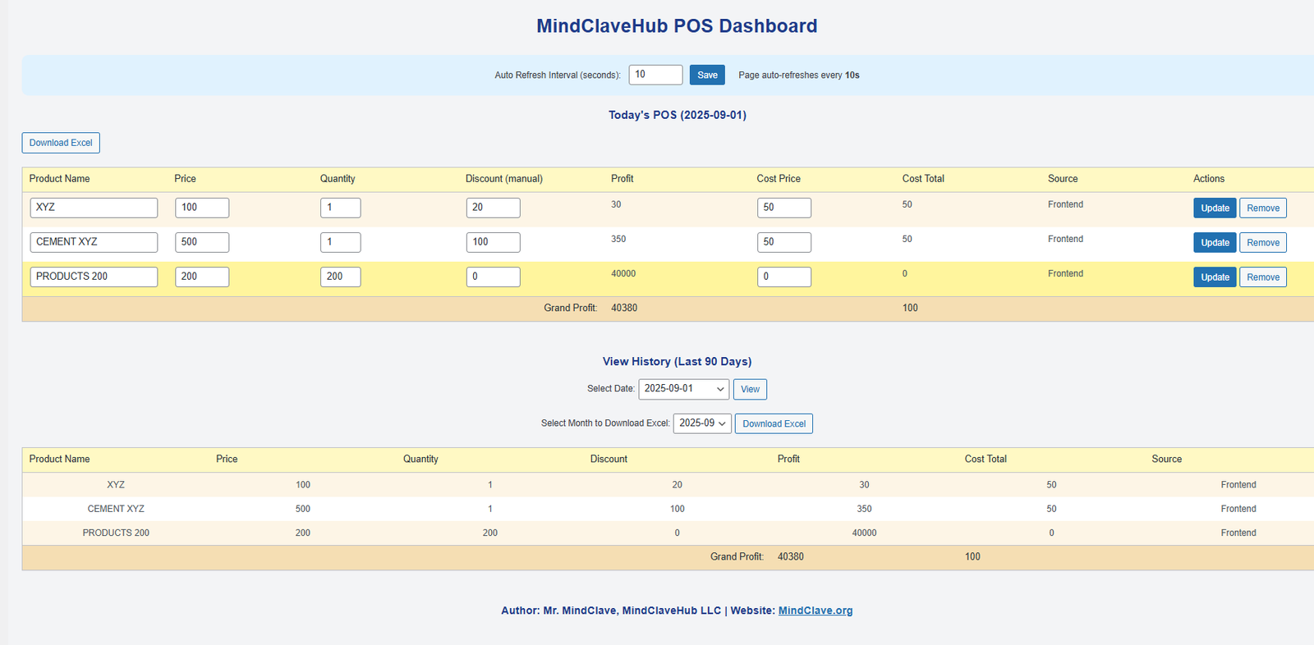Click the price field for CEMENT XYZ

pyautogui.click(x=202, y=242)
